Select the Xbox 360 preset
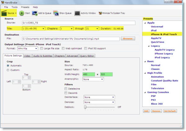This screenshot has width=186, height=131. (157, 104)
